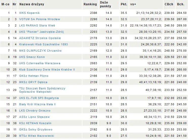Open KSz HETMAN Koszalin team page
This screenshot has height=139, width=188.
(x=35, y=123)
